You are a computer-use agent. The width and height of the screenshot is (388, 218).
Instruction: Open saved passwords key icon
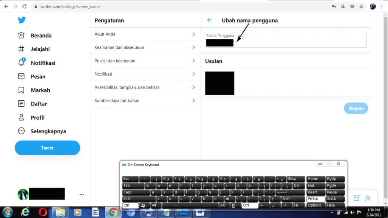pos(334,6)
